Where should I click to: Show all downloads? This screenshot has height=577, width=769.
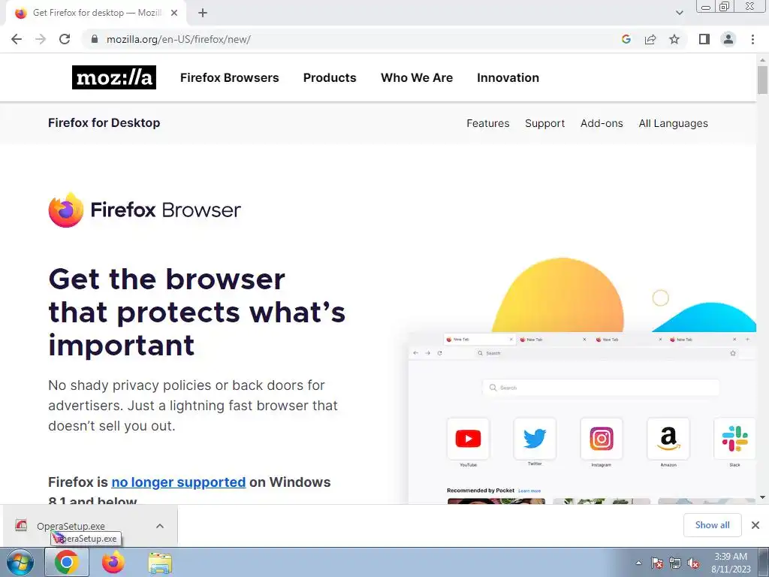click(712, 525)
